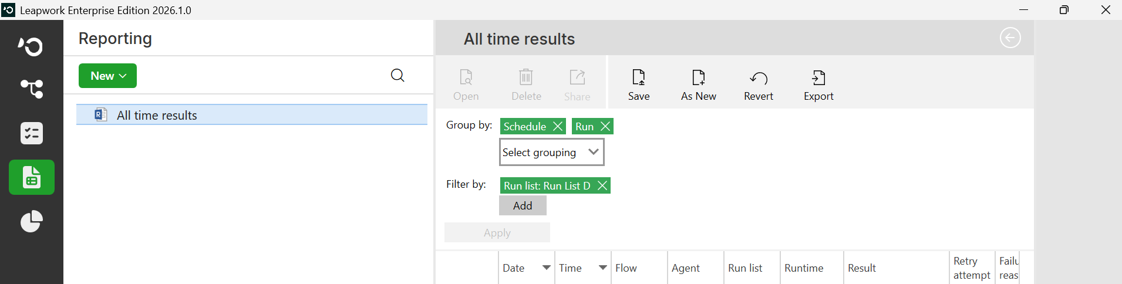This screenshot has height=284, width=1122.
Task: Open the Date column filter arrow
Action: tap(546, 268)
